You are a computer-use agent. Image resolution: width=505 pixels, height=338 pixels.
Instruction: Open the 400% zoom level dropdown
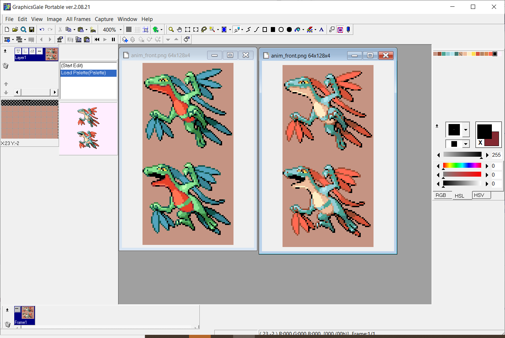[x=120, y=30]
